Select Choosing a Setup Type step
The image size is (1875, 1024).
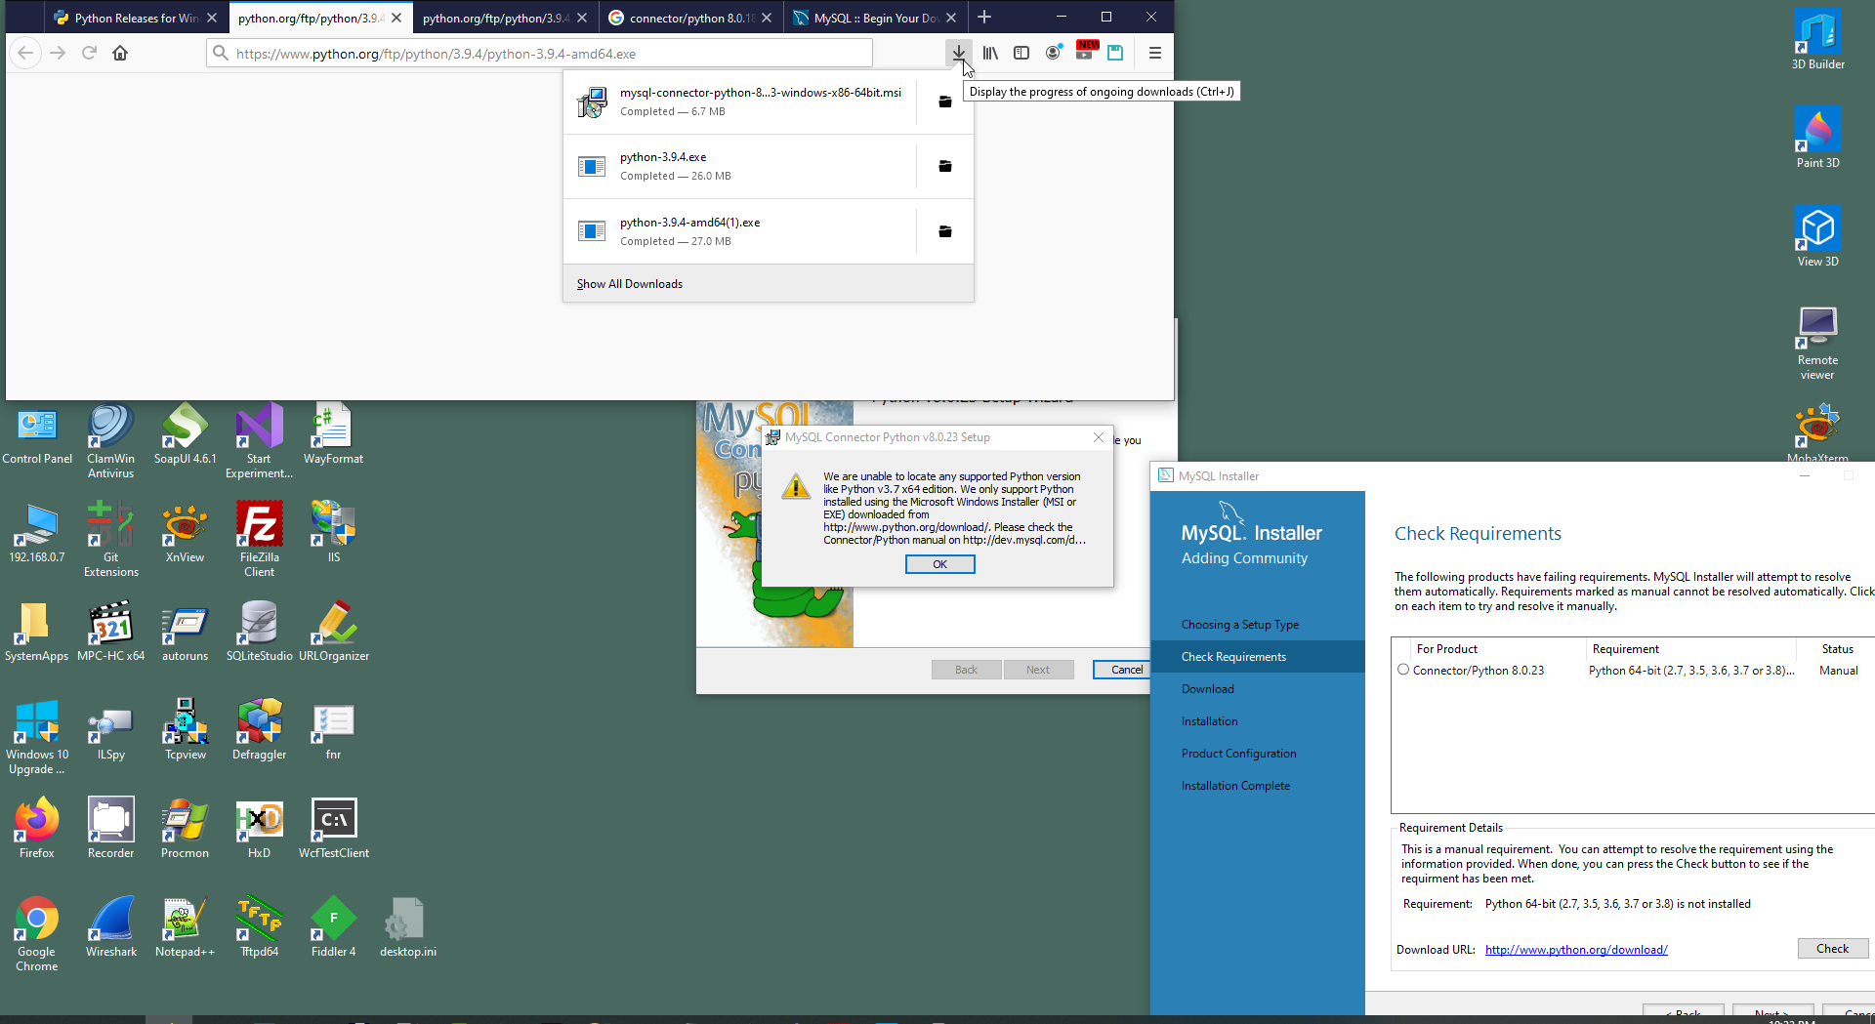1240,625
